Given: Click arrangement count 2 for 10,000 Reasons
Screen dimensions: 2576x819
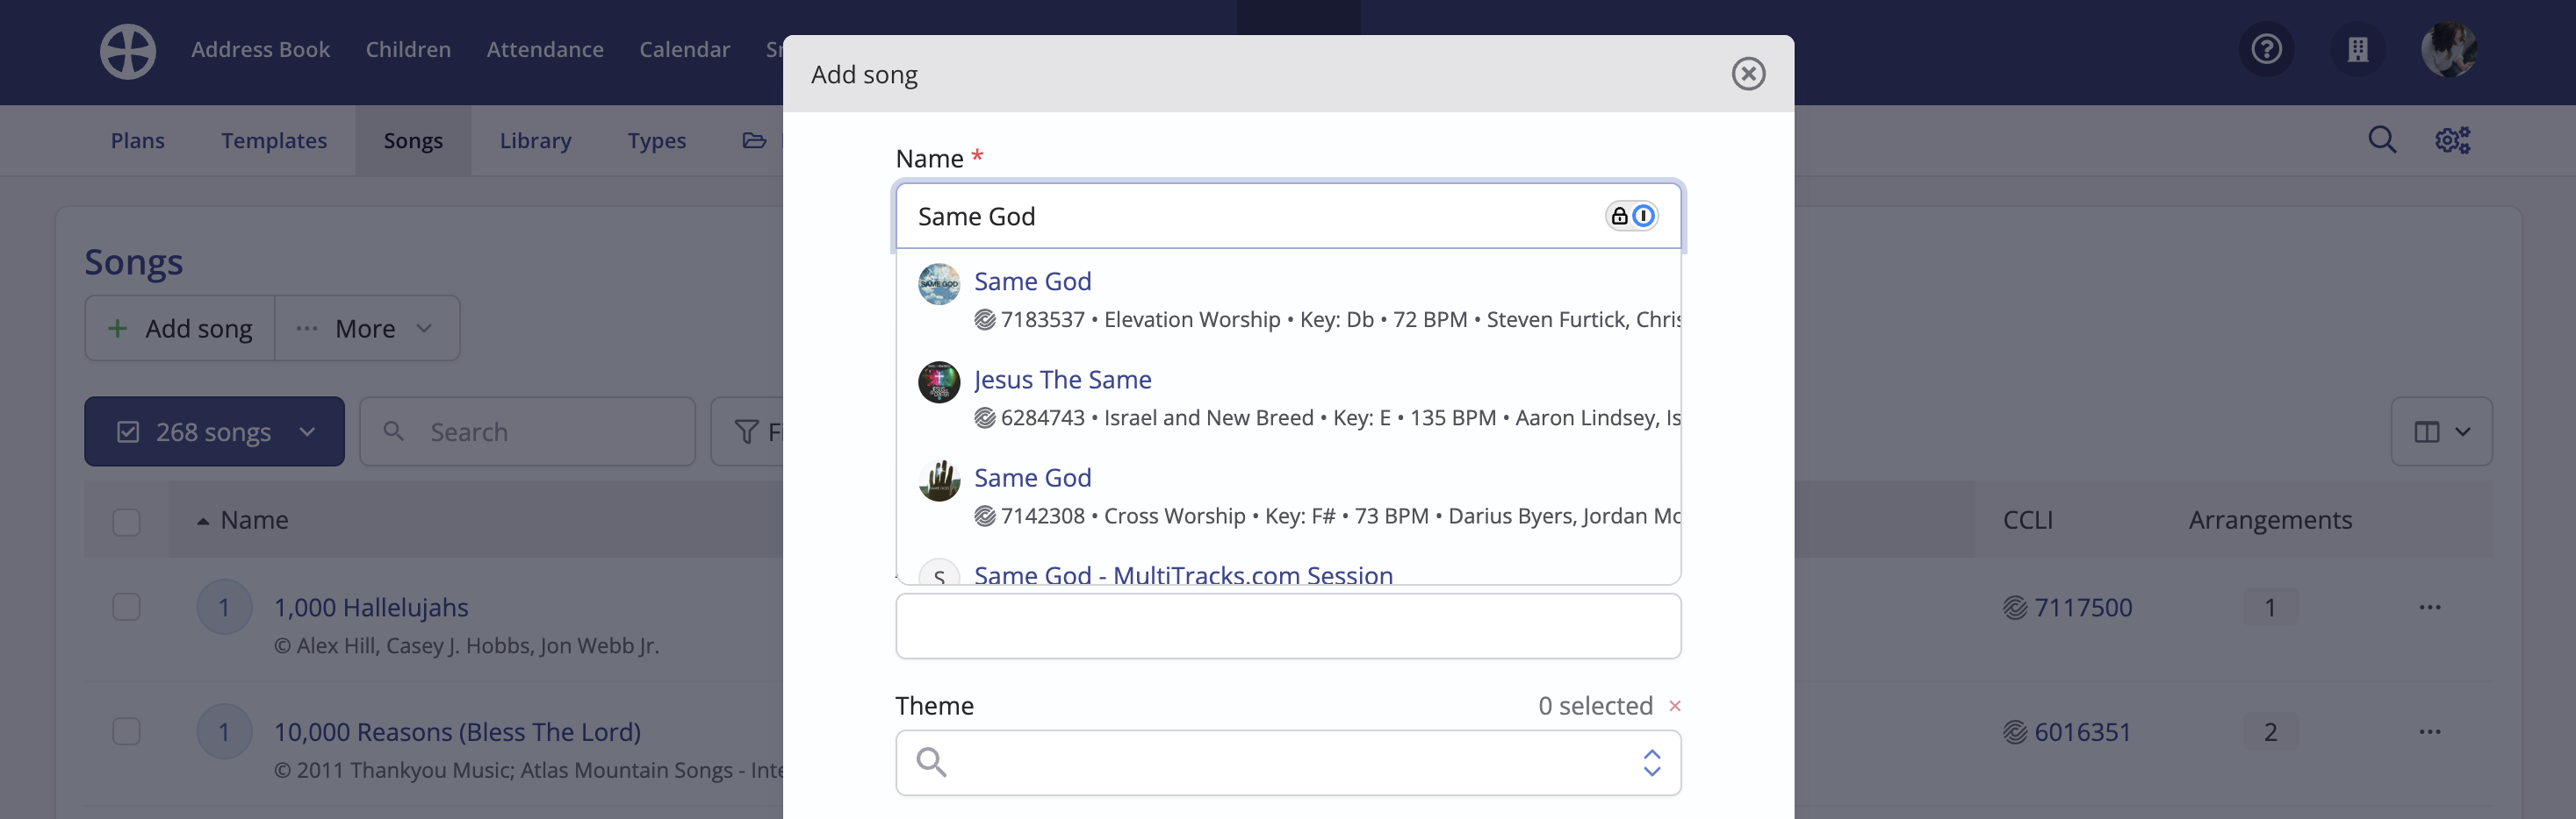Looking at the screenshot, I should click(x=2270, y=732).
